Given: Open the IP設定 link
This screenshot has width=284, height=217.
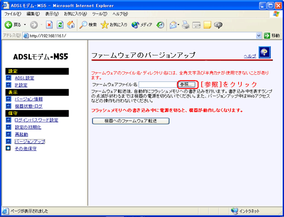Looking at the screenshot, I should tap(21, 85).
